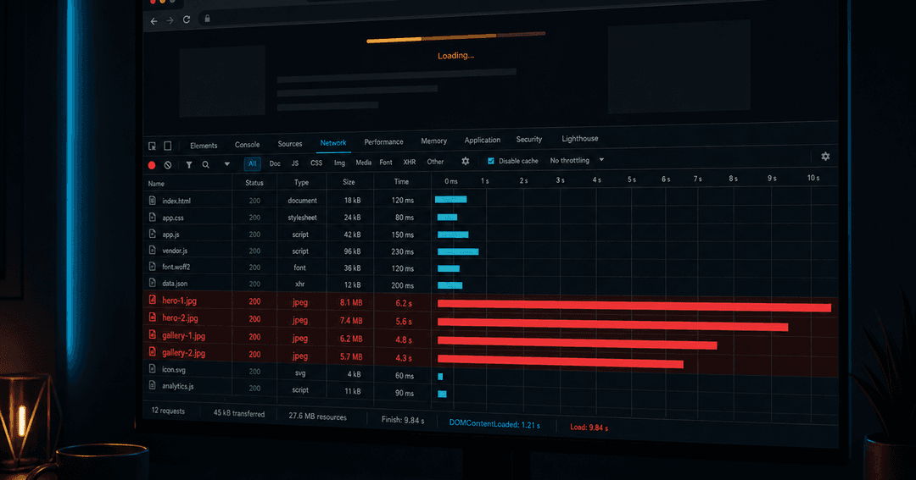Enable the Img resource type filter
916x480 pixels.
[339, 163]
